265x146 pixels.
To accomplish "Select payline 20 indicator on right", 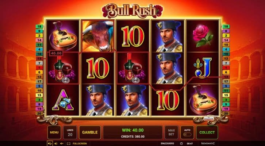I will [x=226, y=114].
